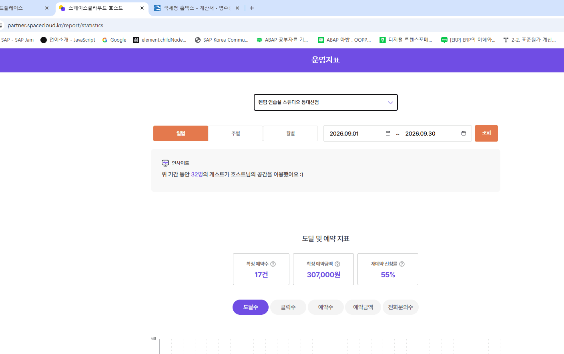Open the start date calendar picker icon
This screenshot has height=354, width=564.
[388, 133]
